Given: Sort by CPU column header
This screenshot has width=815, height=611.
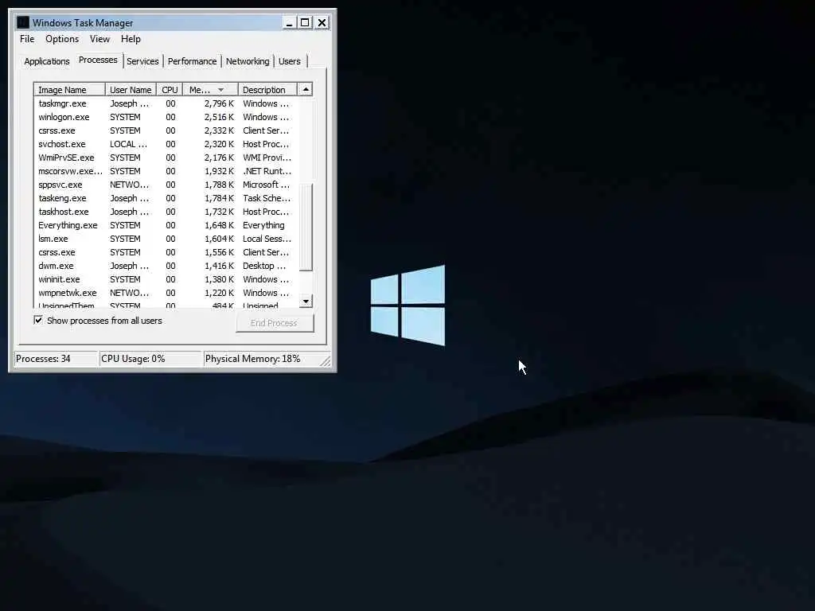Looking at the screenshot, I should tap(170, 89).
